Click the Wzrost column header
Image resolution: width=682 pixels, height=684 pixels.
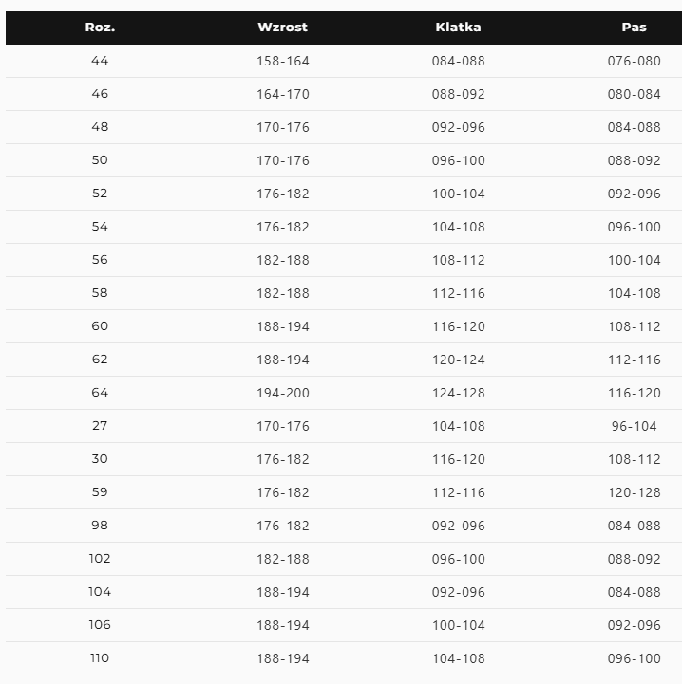[283, 28]
